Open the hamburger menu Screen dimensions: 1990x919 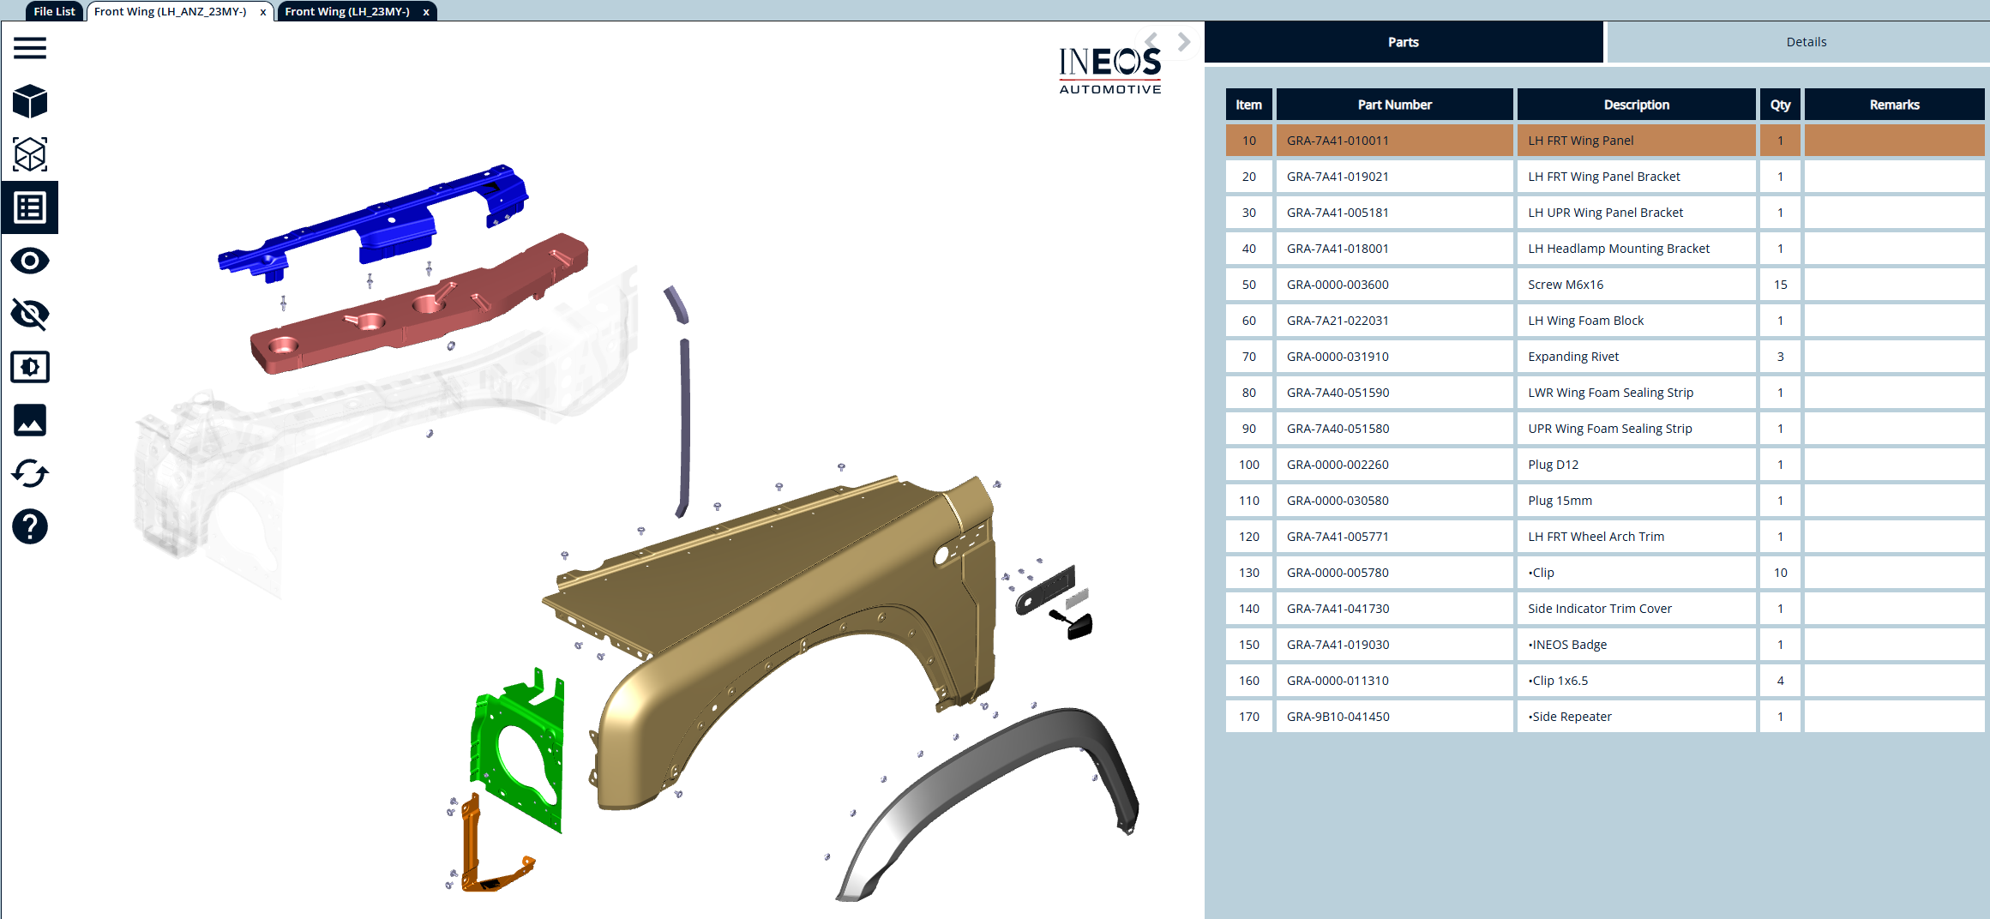pos(30,48)
